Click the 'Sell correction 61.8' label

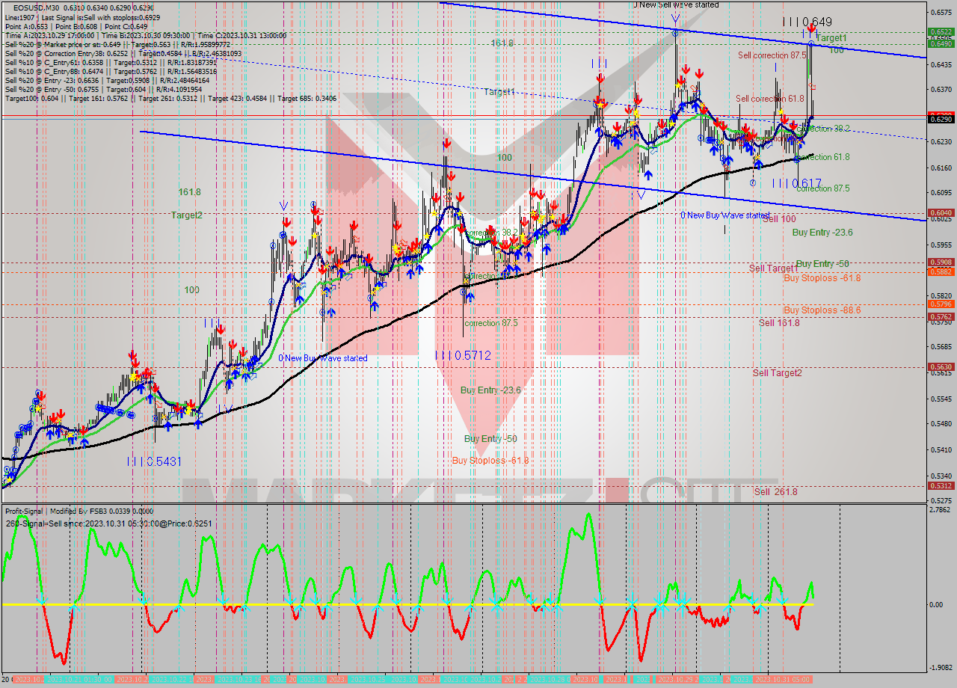click(769, 99)
